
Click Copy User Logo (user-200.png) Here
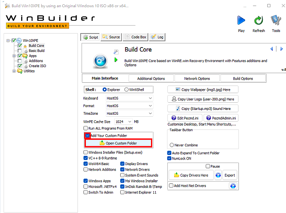(x=203, y=99)
